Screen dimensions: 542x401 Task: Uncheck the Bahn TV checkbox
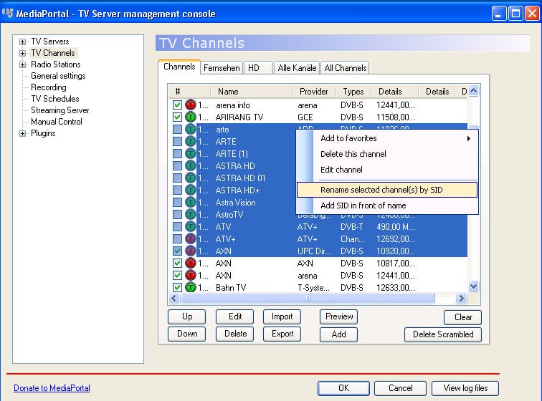click(177, 287)
